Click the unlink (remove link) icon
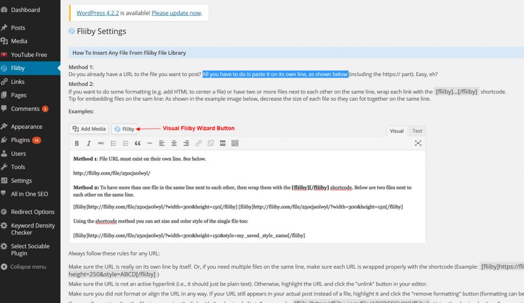Viewport: 524px width, 303px height. tap(210, 143)
